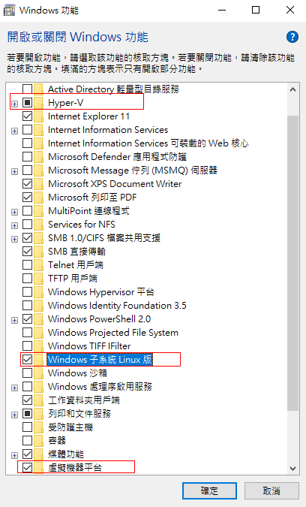This screenshot has height=507, width=306.
Task: Uncheck the 虛擬機器平台 checkbox
Action: tap(28, 467)
